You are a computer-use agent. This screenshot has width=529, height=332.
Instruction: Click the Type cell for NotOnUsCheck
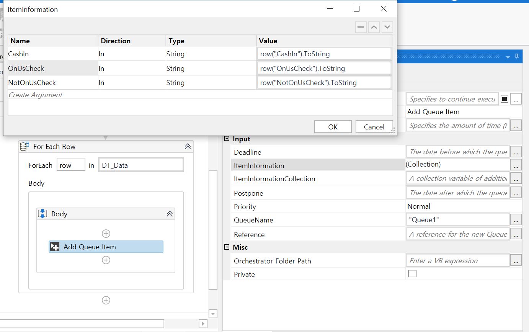(x=211, y=83)
